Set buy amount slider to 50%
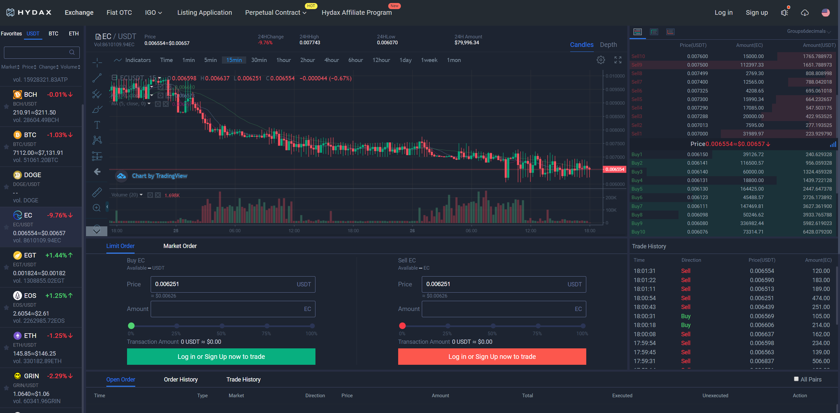 [x=222, y=326]
